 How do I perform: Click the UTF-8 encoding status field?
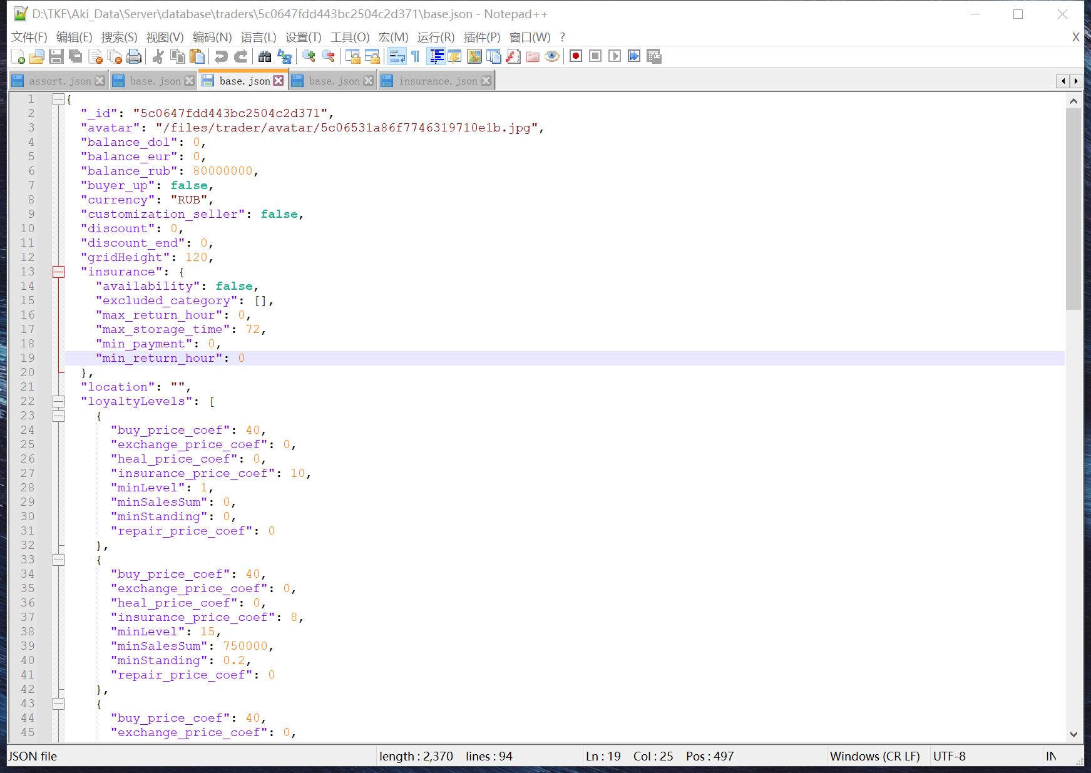pos(949,756)
